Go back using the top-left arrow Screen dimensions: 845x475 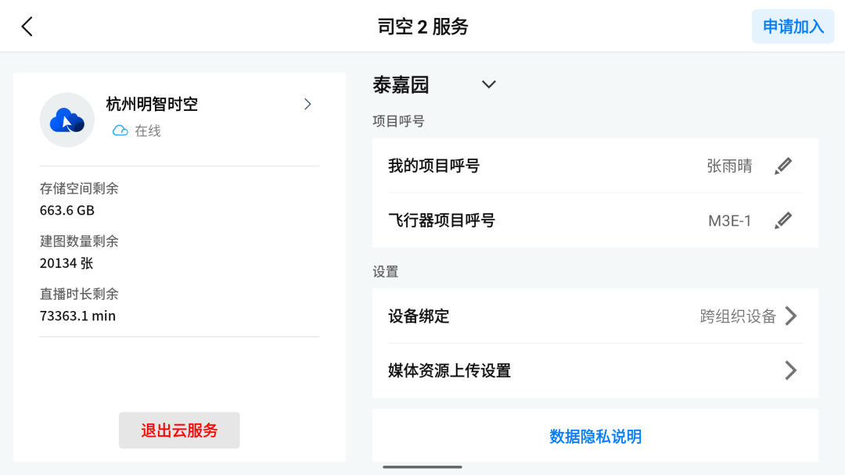(x=27, y=27)
